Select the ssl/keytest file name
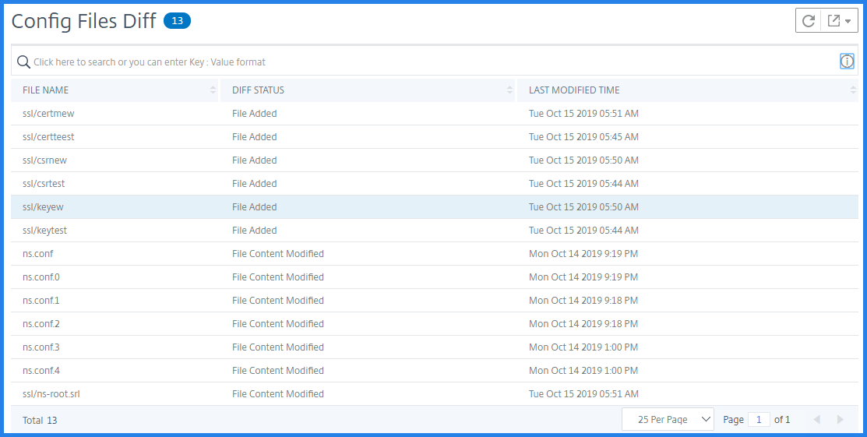This screenshot has width=867, height=437. tap(44, 230)
